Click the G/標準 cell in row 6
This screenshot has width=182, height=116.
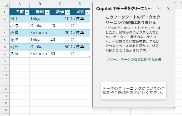click(x=80, y=47)
